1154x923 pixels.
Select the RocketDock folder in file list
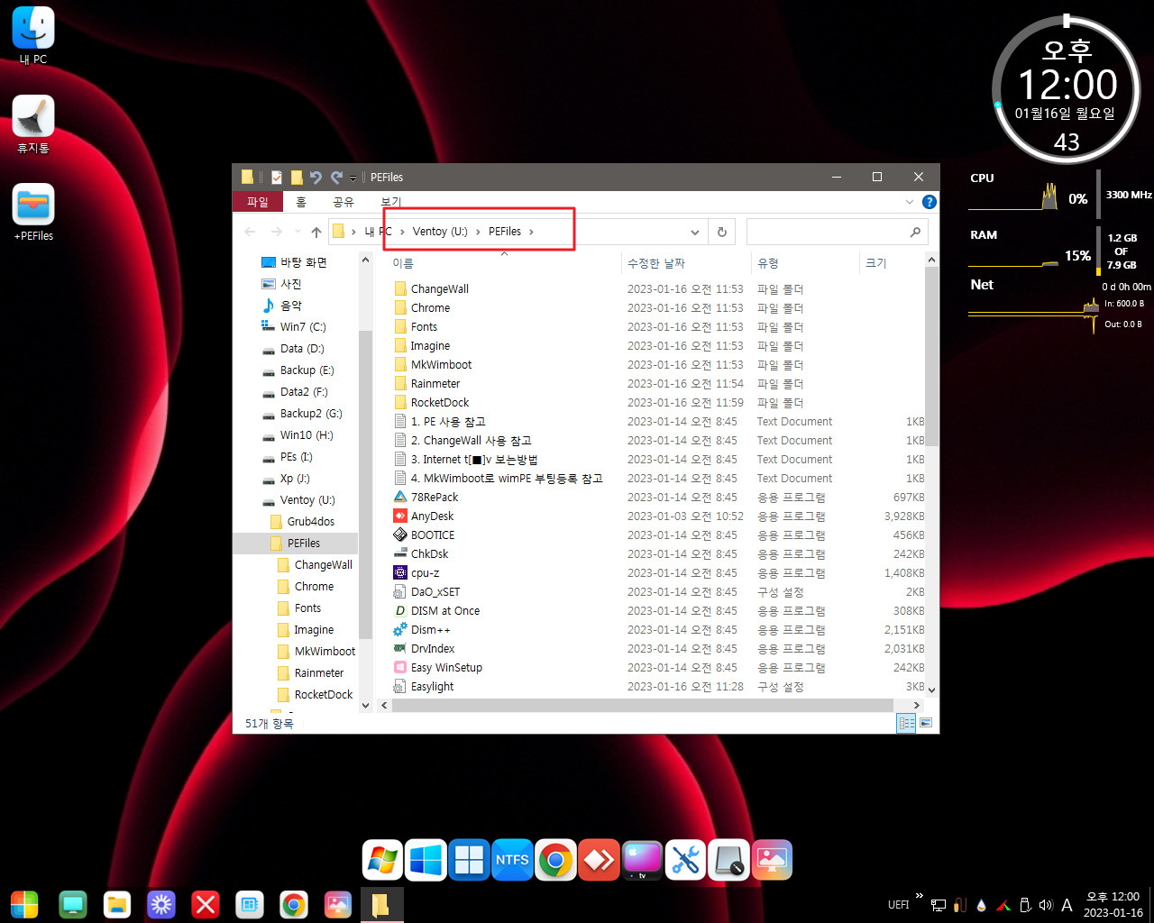coord(440,402)
